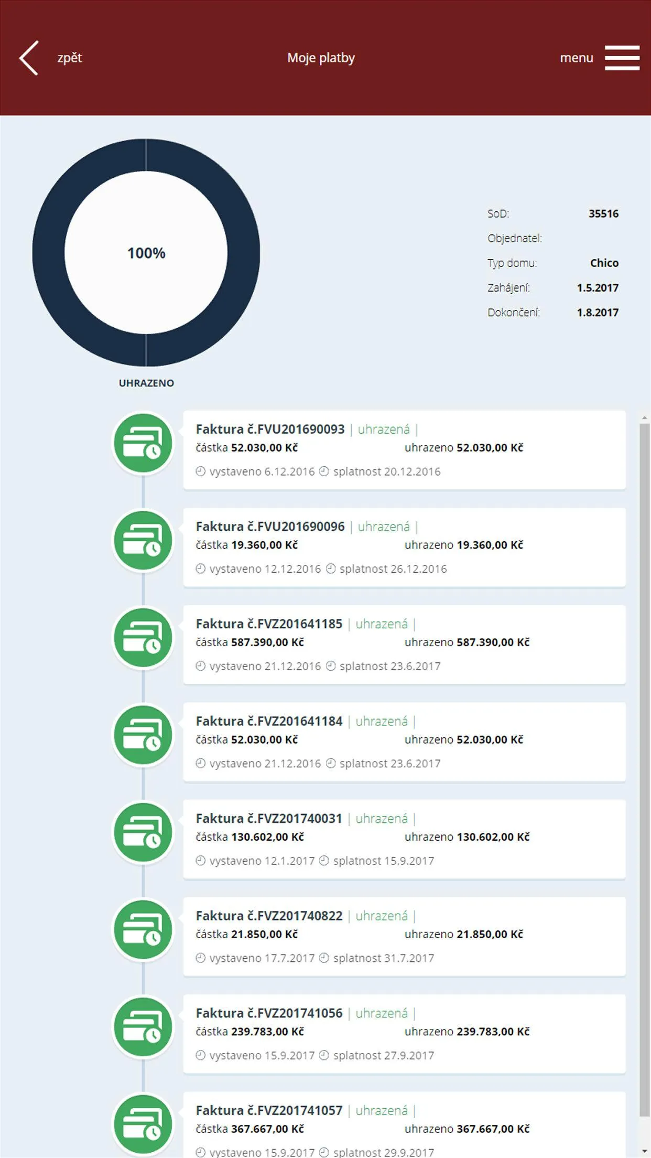The height and width of the screenshot is (1158, 651).
Task: Click the Moje platby title
Action: click(321, 58)
